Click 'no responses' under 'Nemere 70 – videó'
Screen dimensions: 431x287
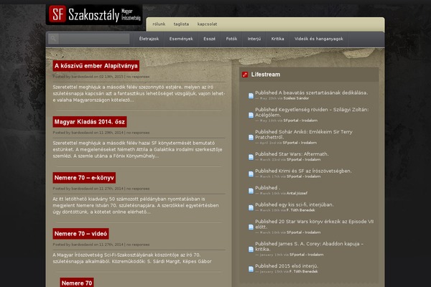(138, 245)
